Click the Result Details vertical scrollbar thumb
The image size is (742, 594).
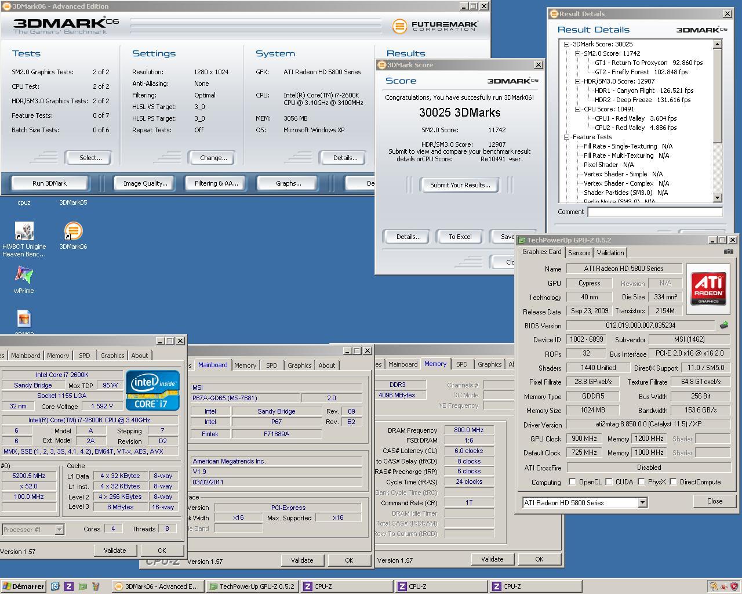click(717, 96)
